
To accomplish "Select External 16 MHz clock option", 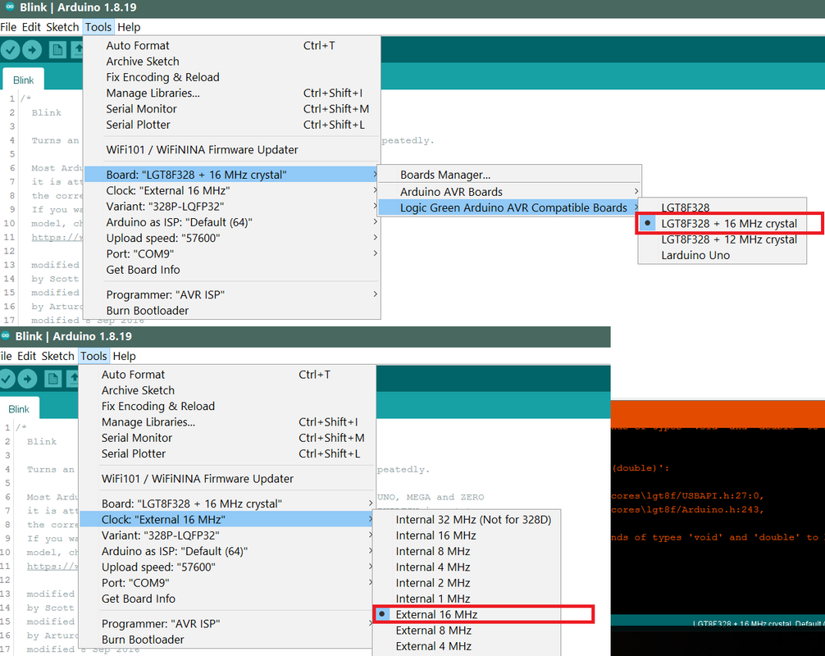I will tap(467, 614).
